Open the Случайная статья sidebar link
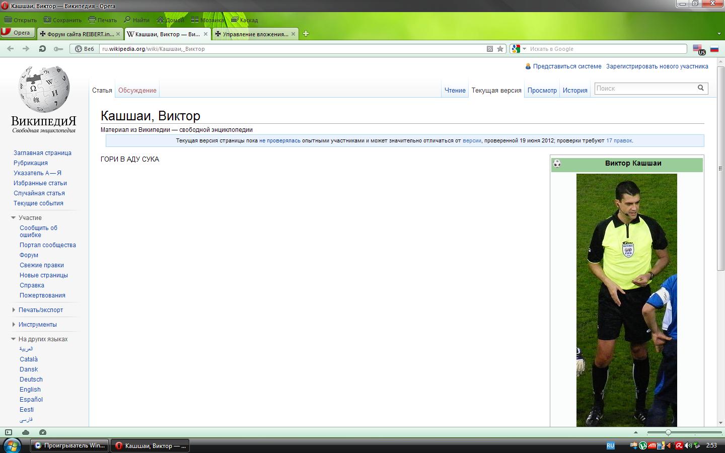This screenshot has height=453, width=725. tap(39, 193)
